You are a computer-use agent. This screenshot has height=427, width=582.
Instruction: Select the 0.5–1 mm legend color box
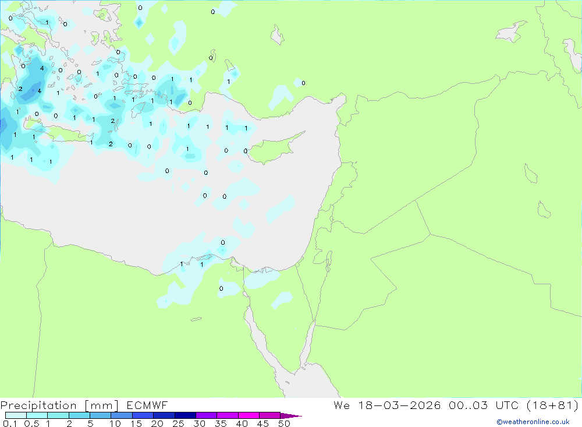[37, 415]
